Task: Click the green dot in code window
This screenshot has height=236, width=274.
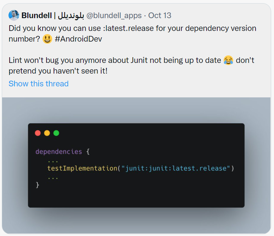Action: click(x=56, y=133)
